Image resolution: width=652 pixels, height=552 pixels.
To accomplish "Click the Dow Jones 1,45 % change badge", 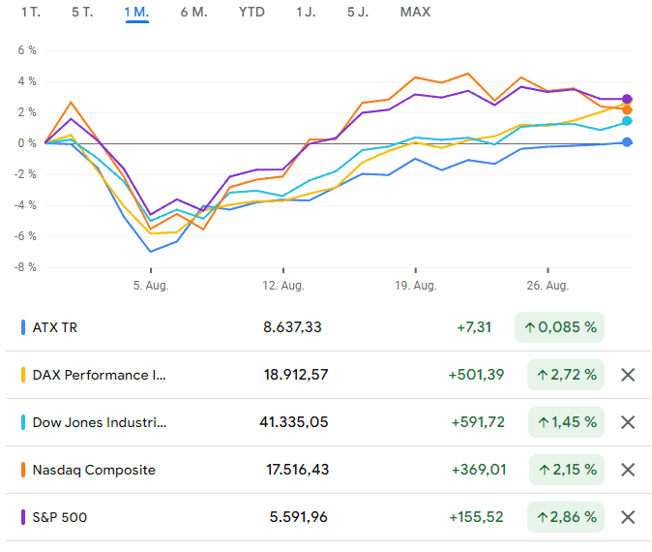I will [566, 422].
